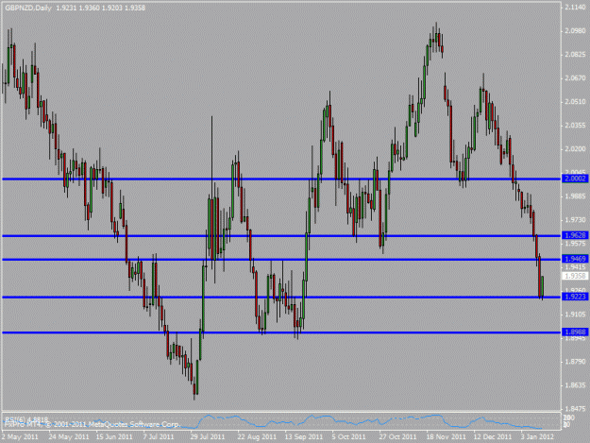This screenshot has width=590, height=443.
Task: Click the 7 Jul 2011 date label
Action: 159,437
